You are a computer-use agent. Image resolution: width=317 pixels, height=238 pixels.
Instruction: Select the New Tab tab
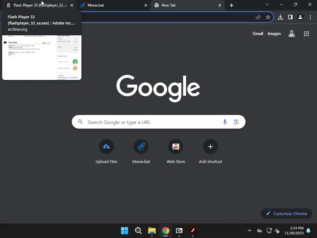point(187,5)
